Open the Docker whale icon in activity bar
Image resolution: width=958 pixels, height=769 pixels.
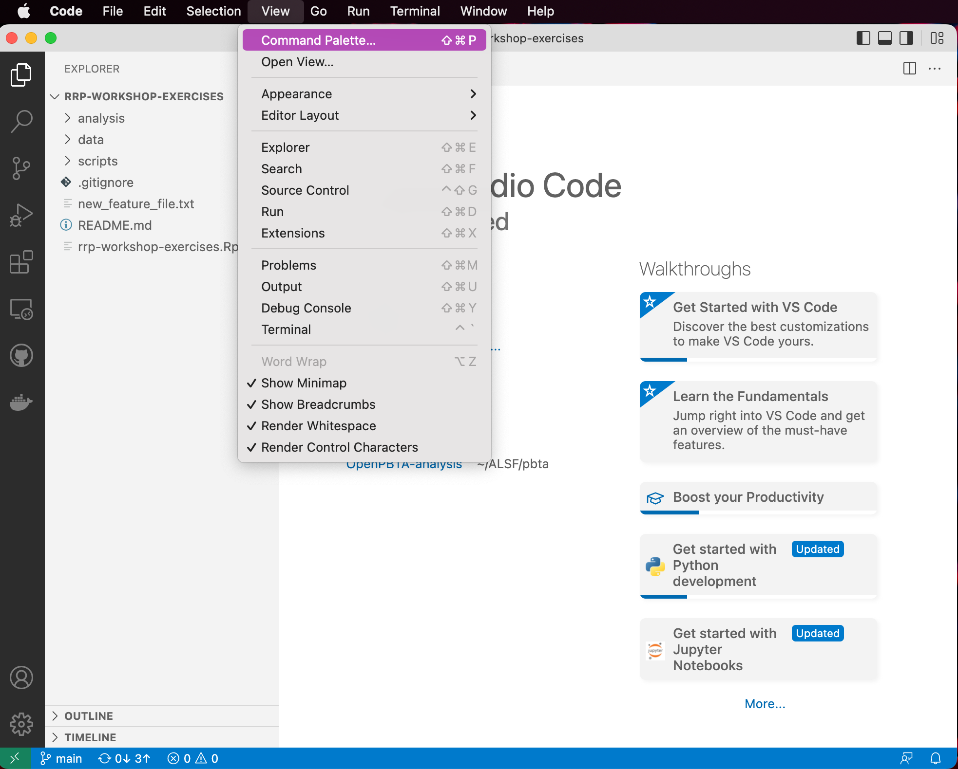click(21, 403)
